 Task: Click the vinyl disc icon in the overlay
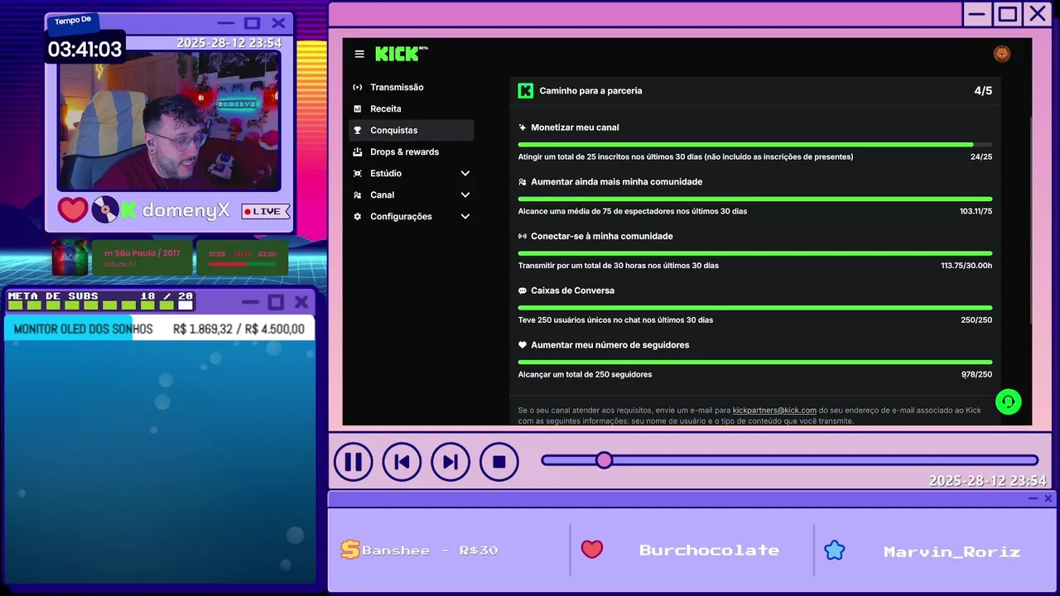click(105, 209)
